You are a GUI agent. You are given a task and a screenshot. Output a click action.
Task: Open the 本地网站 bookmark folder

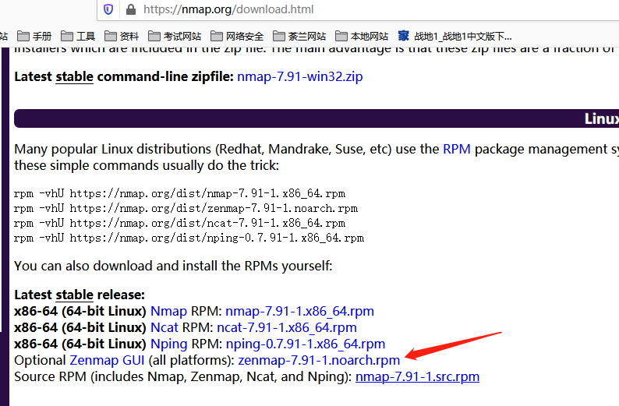[362, 37]
